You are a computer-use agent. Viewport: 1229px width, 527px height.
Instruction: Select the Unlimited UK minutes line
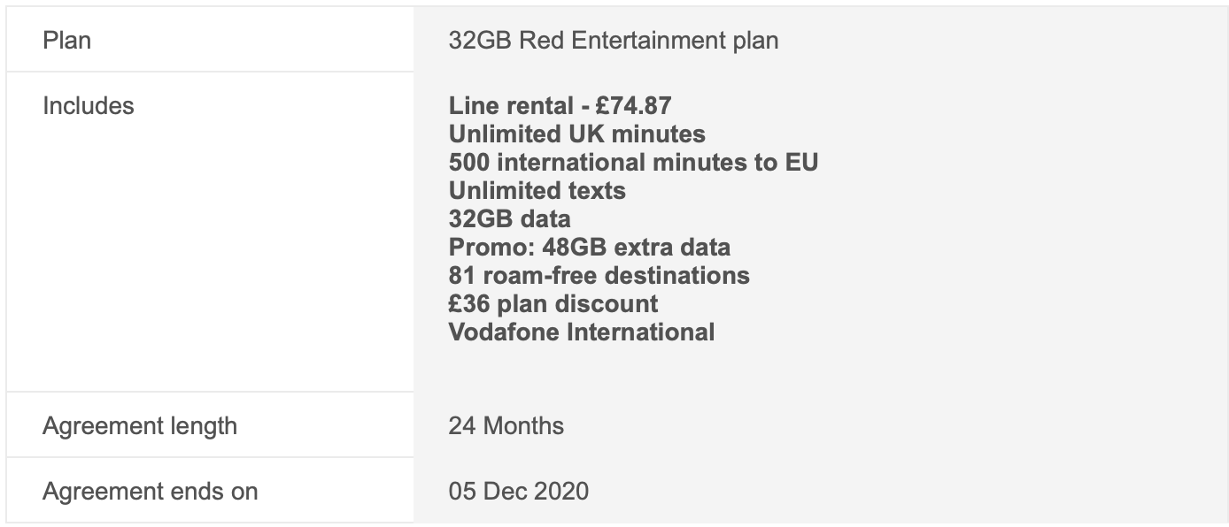(x=577, y=134)
